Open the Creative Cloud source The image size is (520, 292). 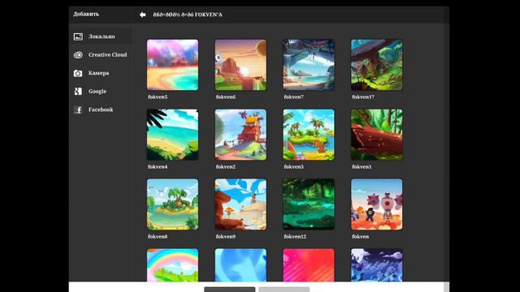(x=101, y=54)
